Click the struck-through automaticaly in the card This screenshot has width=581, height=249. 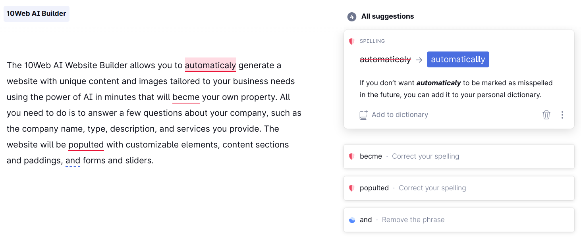[385, 59]
